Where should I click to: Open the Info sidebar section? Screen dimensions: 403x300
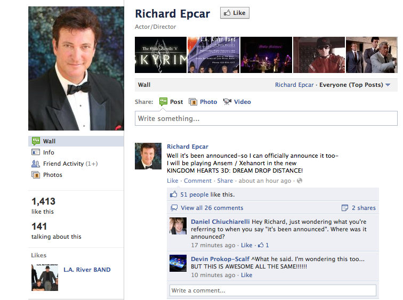click(x=49, y=152)
